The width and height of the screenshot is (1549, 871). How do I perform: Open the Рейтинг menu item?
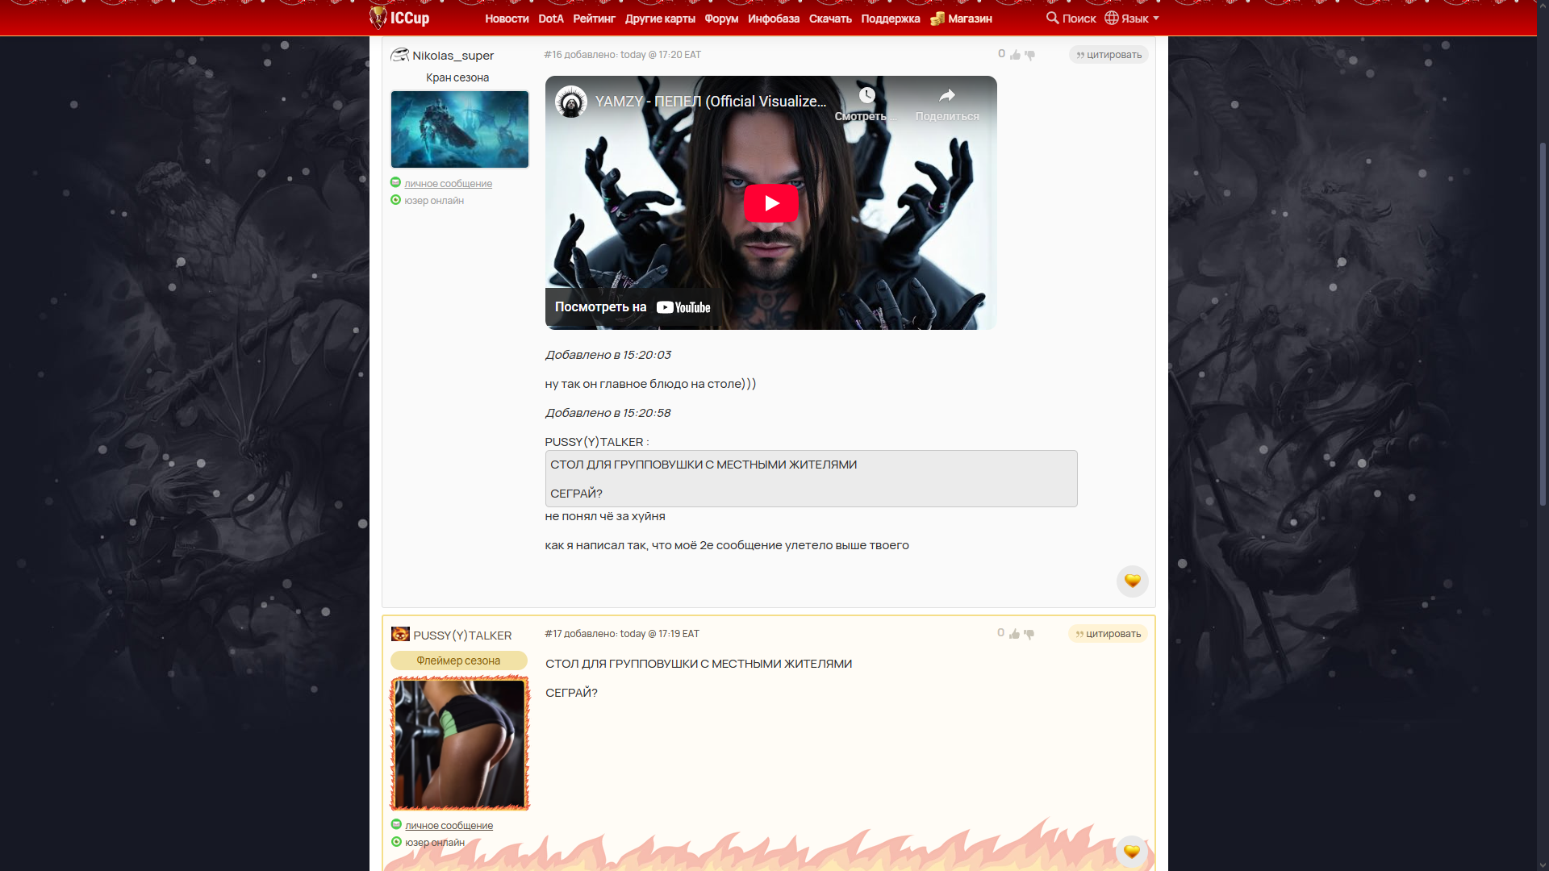594,19
